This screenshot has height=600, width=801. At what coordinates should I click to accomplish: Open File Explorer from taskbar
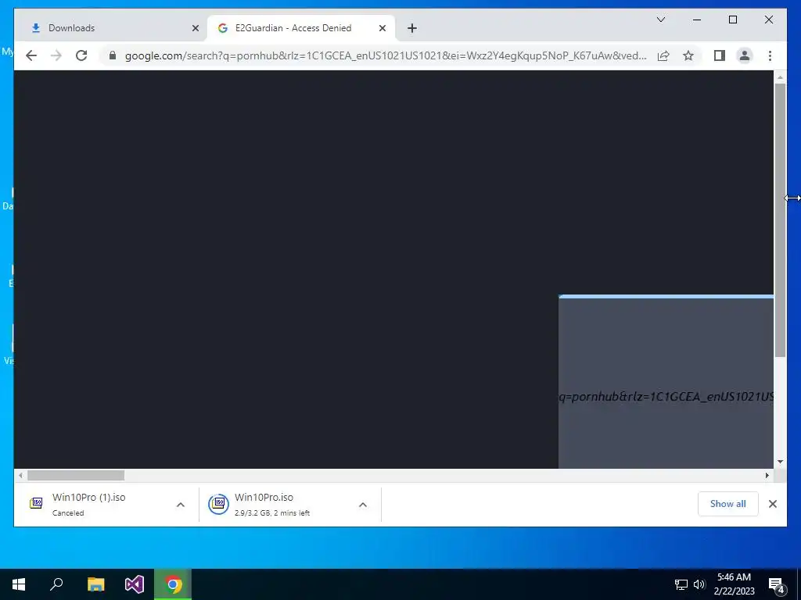point(95,584)
